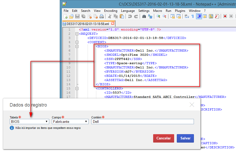This screenshot has height=151, width=236.
Task: Click the Cut scissors icon
Action: click(x=109, y=16)
